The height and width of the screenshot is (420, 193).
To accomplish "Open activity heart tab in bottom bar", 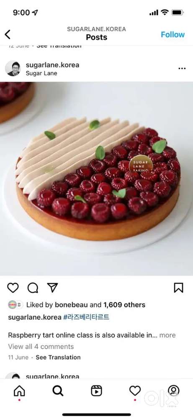I will [x=135, y=391].
